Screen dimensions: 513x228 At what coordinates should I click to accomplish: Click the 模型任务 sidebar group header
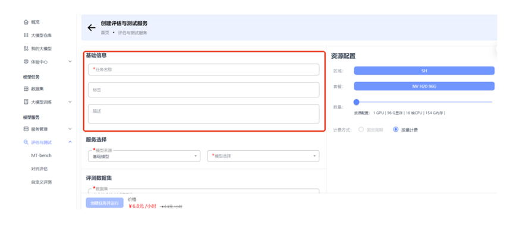(31, 77)
